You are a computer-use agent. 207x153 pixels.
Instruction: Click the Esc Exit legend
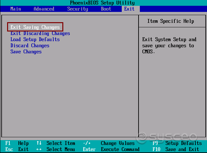click(x=17, y=149)
